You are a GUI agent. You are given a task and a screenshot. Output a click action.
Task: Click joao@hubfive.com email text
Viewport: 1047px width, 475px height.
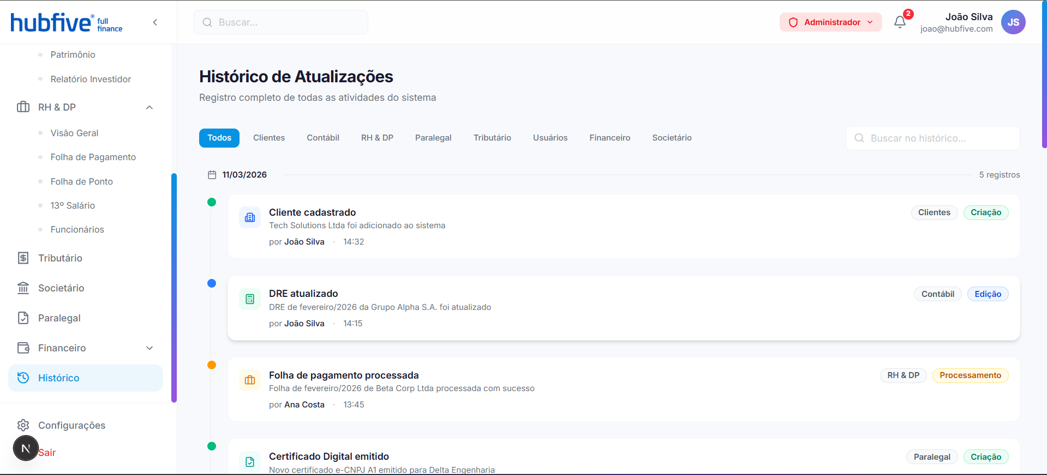[x=956, y=29]
